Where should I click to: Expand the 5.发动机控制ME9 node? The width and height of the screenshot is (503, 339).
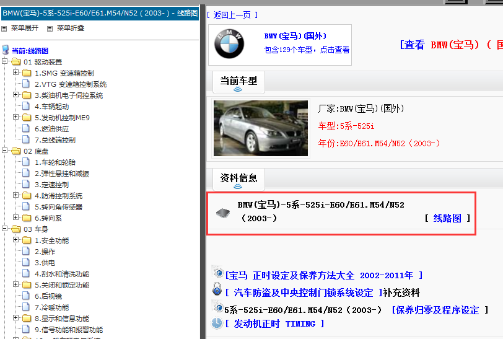tap(15, 117)
